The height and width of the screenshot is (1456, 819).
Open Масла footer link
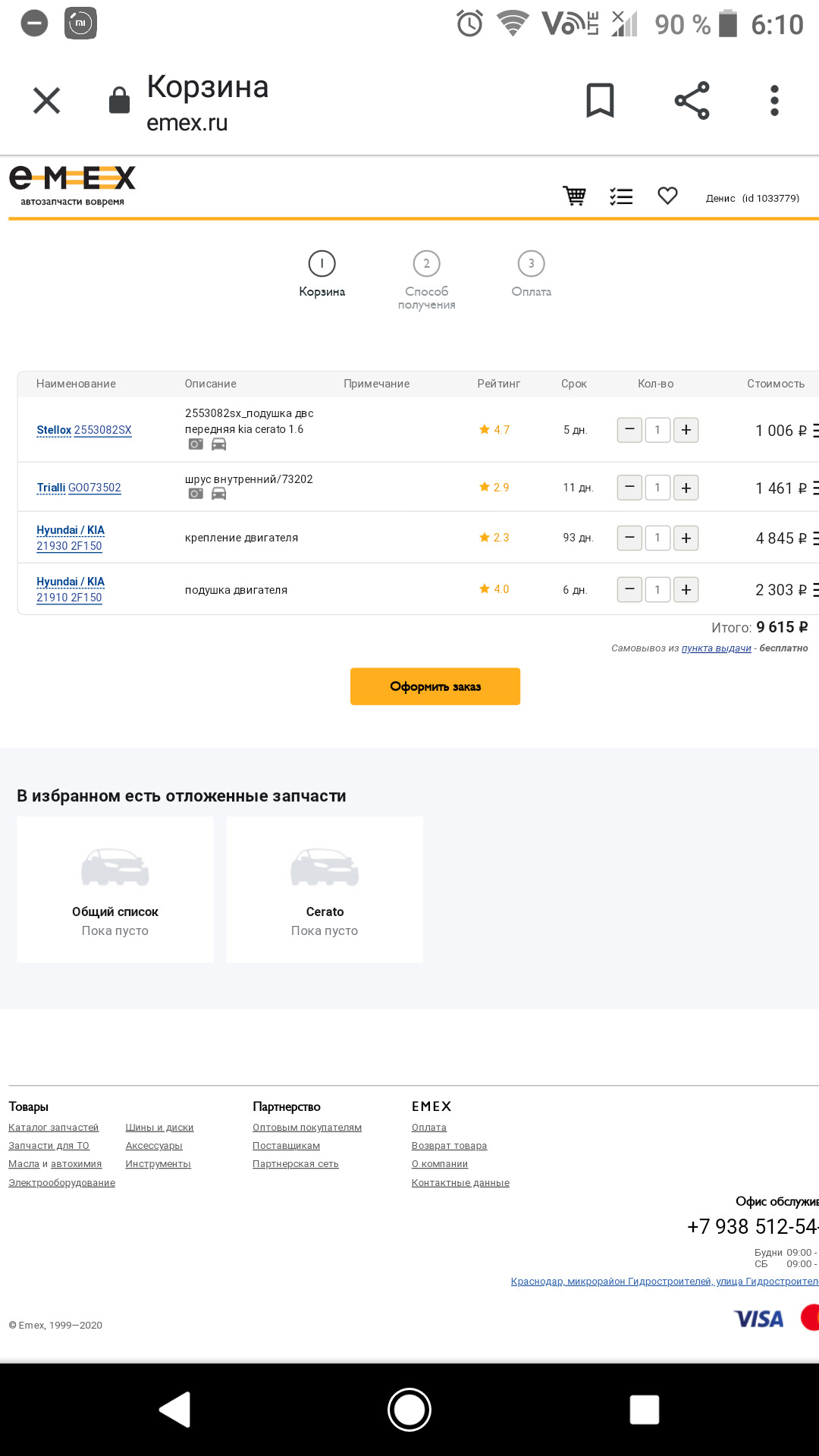[x=24, y=1164]
